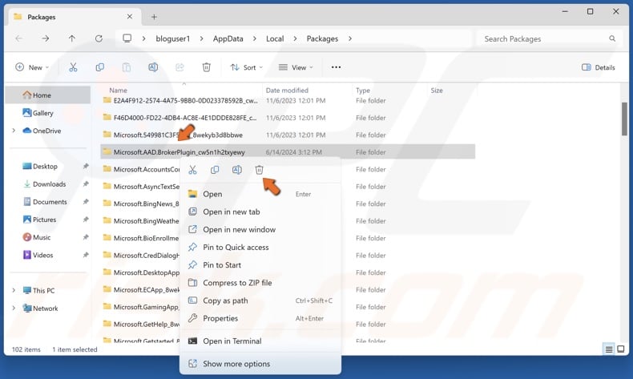Switch to large thumbnails view in the status bar
Image resolution: width=633 pixels, height=379 pixels.
[621, 349]
